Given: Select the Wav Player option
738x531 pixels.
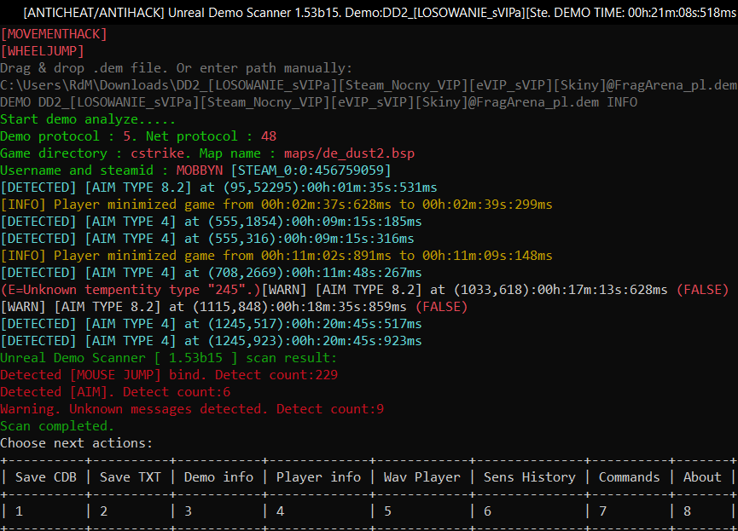Looking at the screenshot, I should (421, 477).
